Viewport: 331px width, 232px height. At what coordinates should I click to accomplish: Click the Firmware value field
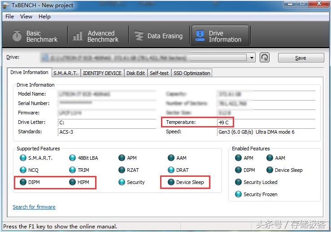[x=107, y=113]
